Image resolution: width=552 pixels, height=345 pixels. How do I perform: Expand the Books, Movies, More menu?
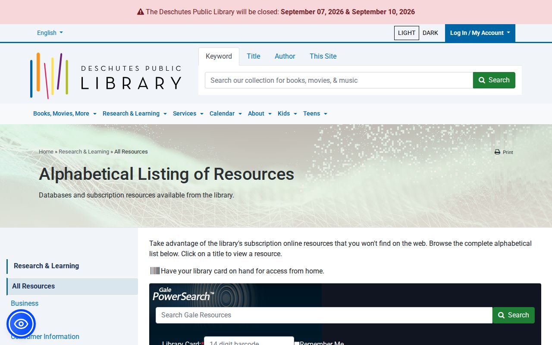[x=65, y=113]
